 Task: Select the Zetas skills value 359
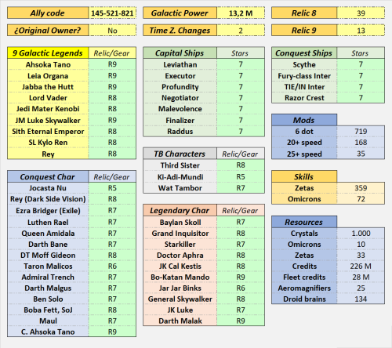[361, 187]
